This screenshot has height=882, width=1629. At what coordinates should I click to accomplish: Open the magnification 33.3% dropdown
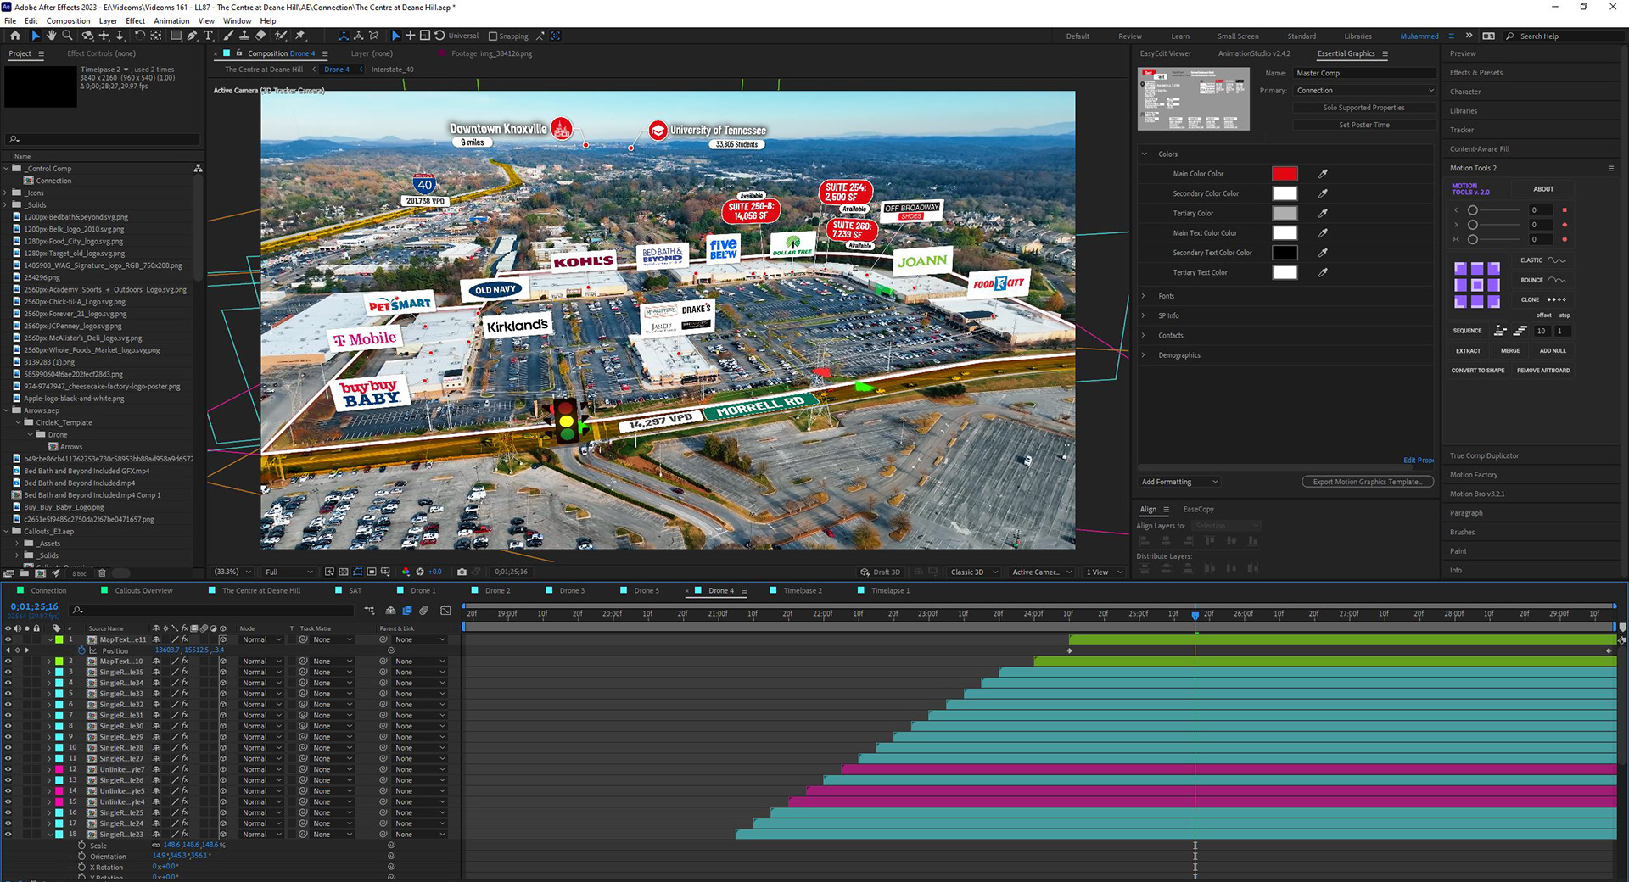[x=232, y=572]
